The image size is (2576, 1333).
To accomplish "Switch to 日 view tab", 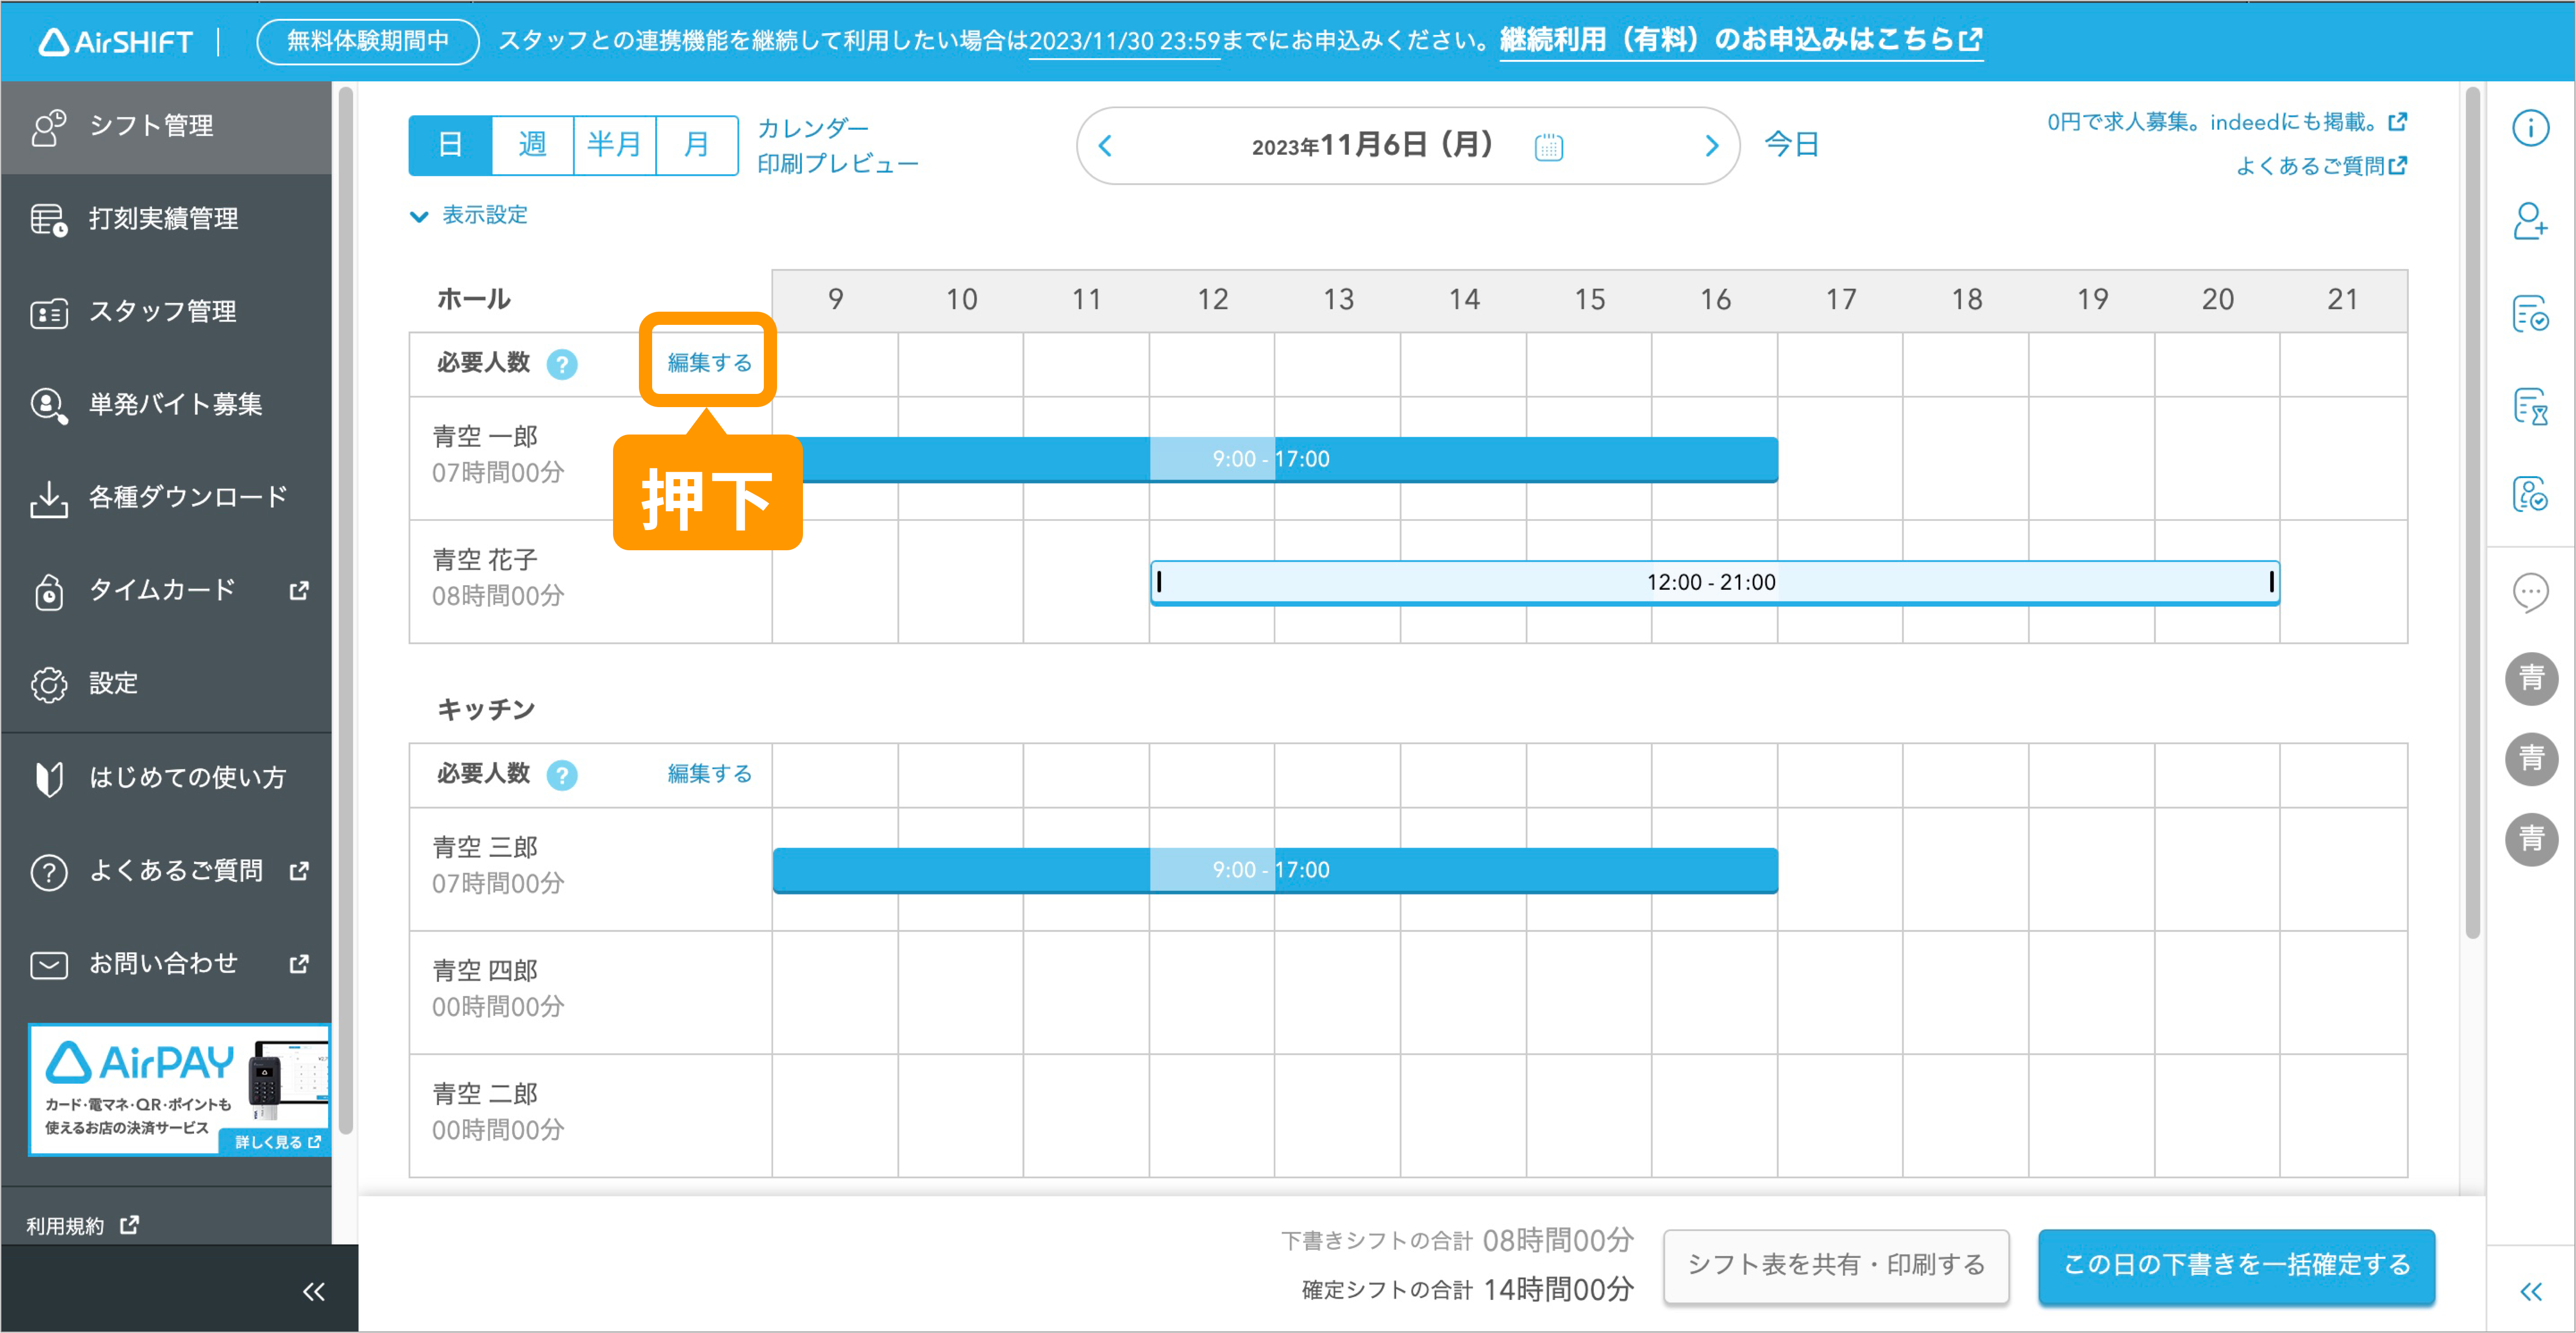I will pos(450,145).
